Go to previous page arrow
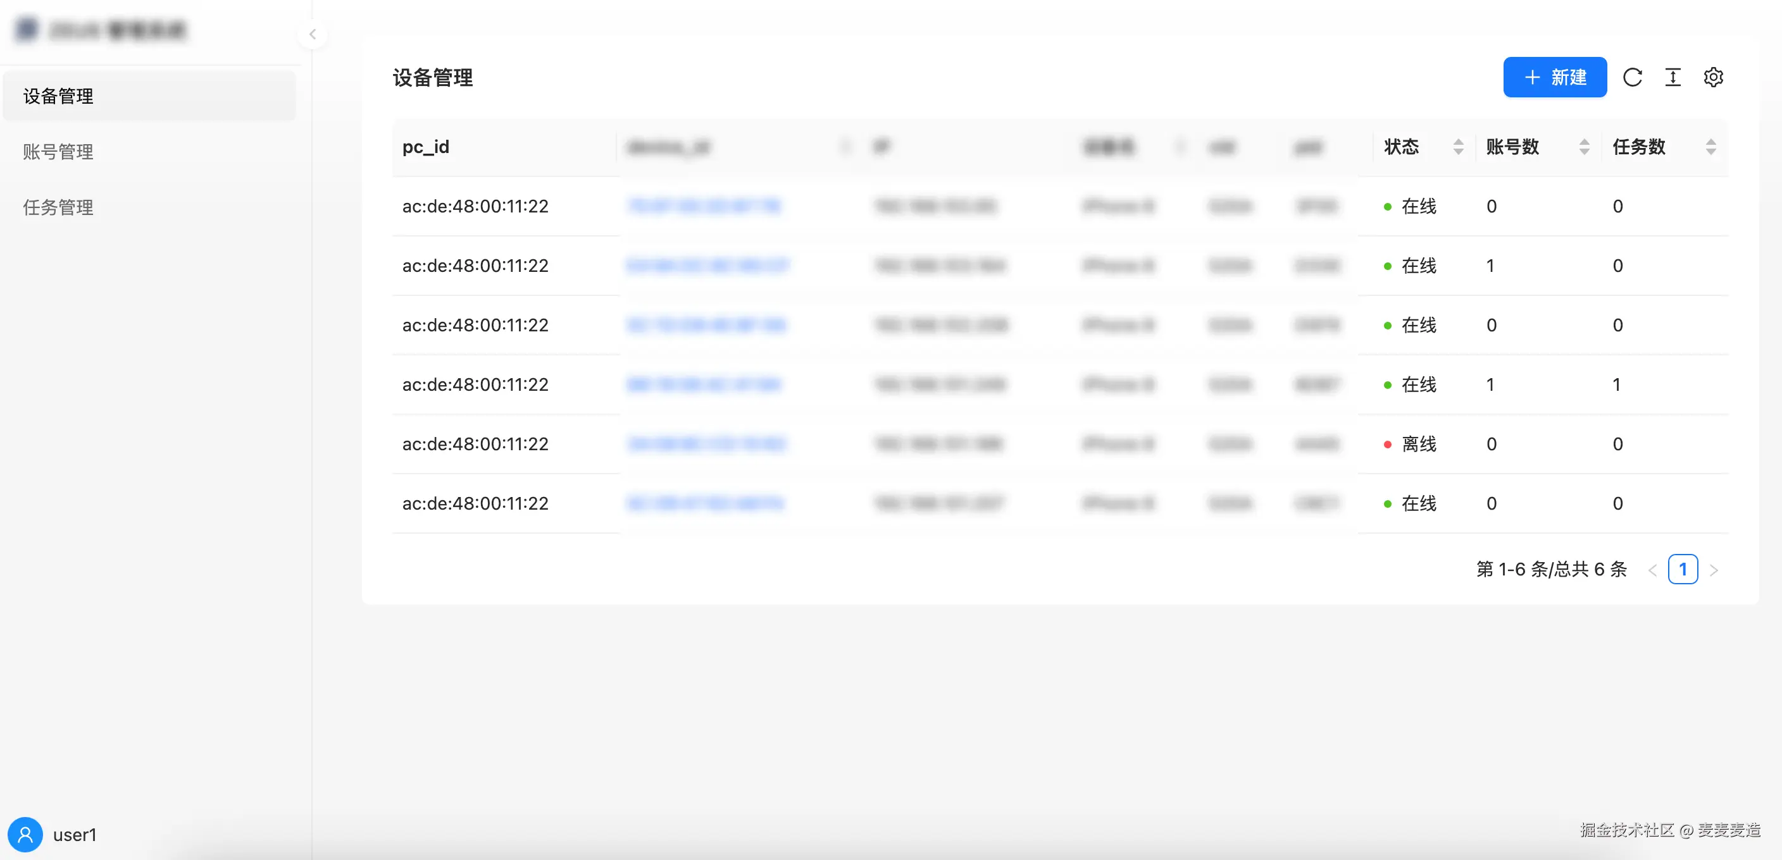 pyautogui.click(x=1652, y=570)
